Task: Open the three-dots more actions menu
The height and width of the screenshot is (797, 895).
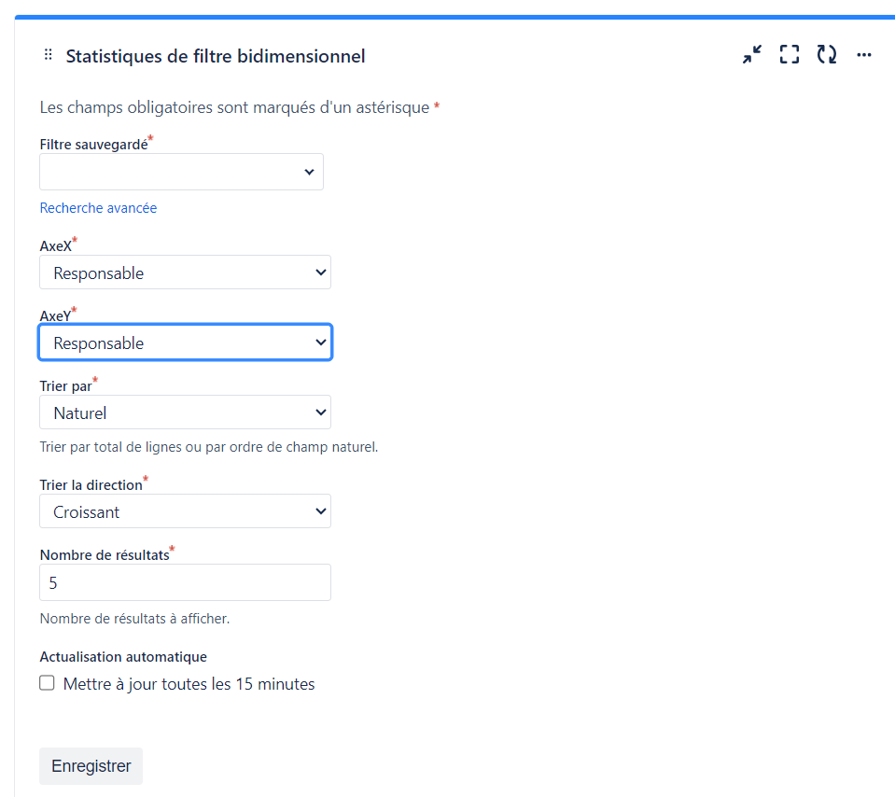Action: 864,55
